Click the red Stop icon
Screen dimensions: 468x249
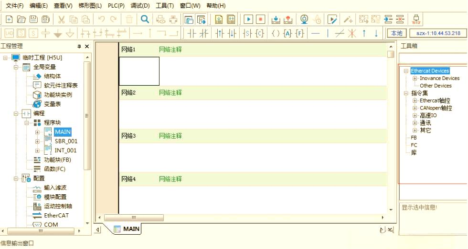coord(261,20)
